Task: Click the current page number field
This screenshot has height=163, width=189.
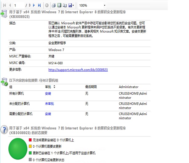Action: (19, 6)
